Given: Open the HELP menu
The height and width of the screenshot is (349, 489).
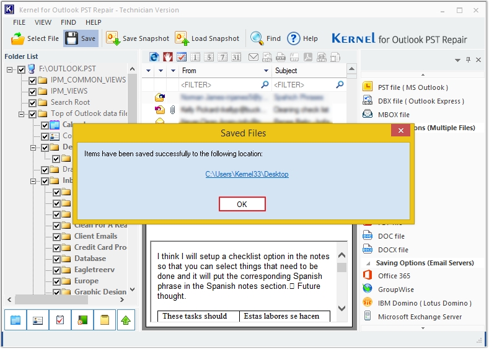Looking at the screenshot, I should click(93, 22).
